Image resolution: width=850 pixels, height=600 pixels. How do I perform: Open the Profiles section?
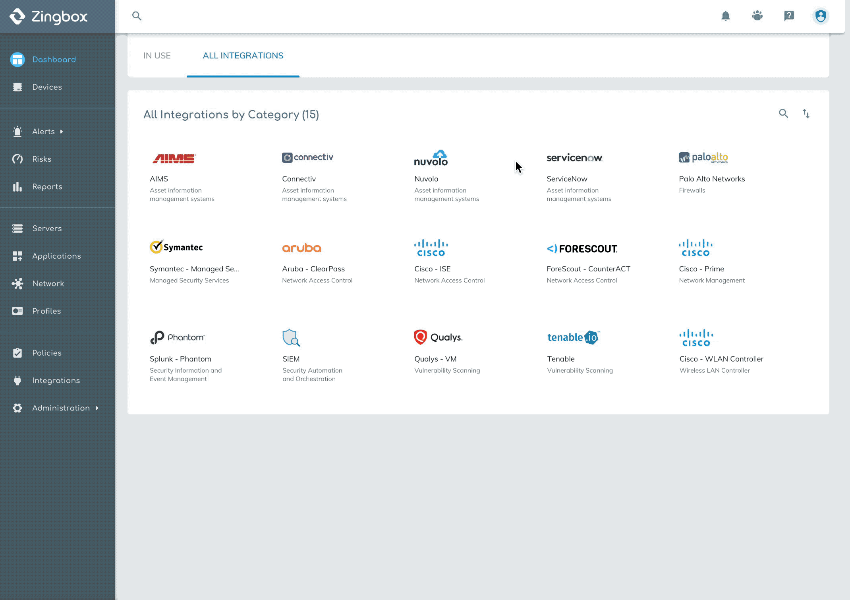[46, 311]
